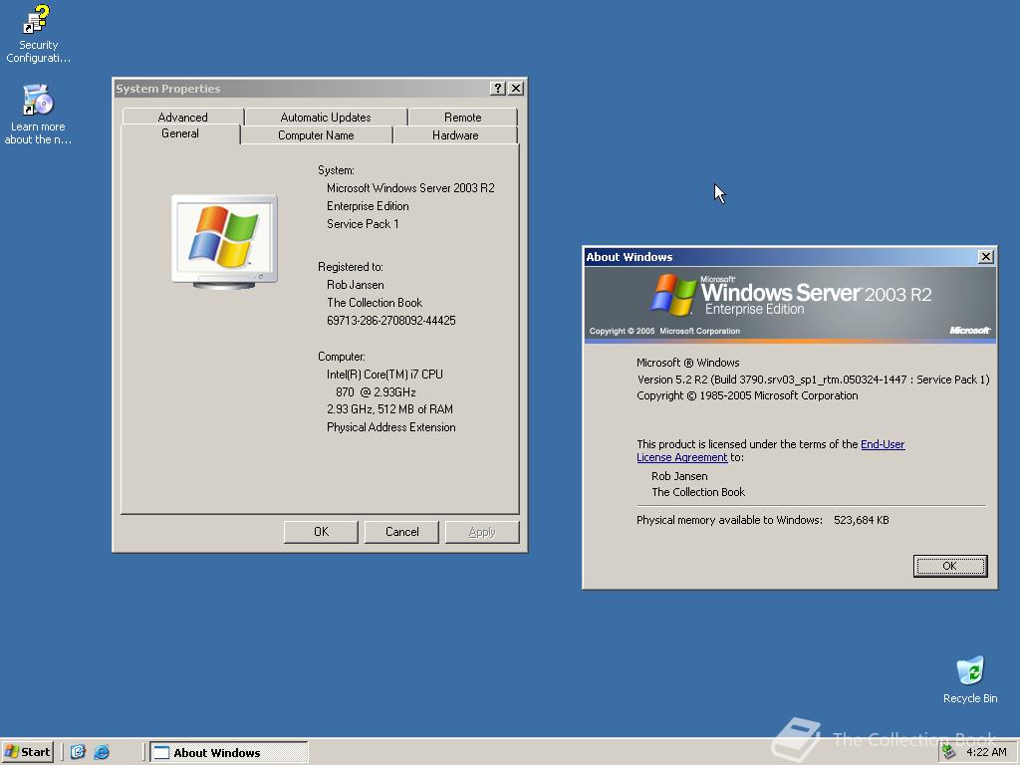1020x765 pixels.
Task: Open the Computer Name tab
Action: click(316, 135)
